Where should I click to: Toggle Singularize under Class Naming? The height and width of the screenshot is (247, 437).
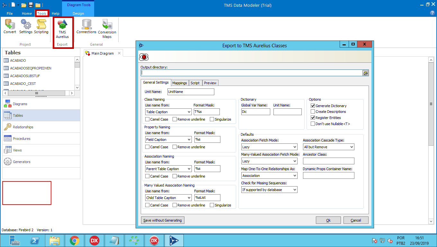212,119
